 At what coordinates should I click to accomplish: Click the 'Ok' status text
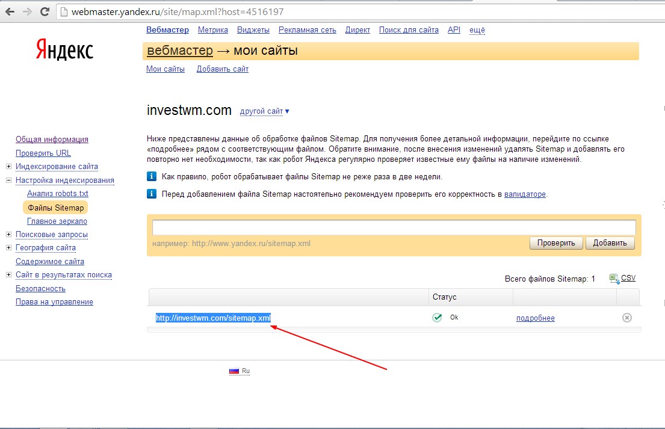coord(454,317)
